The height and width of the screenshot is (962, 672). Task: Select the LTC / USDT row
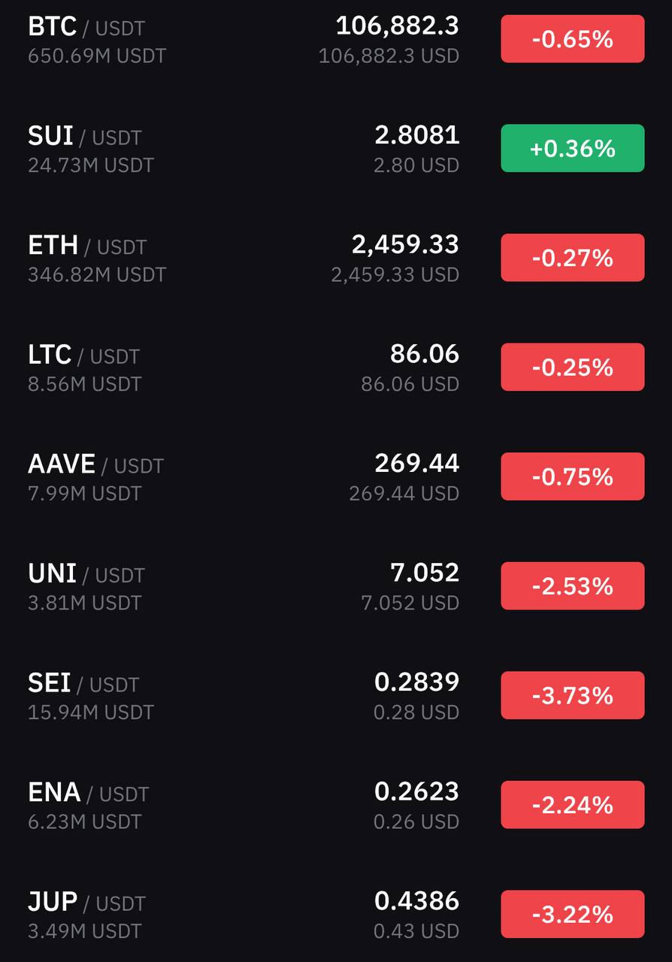point(336,368)
